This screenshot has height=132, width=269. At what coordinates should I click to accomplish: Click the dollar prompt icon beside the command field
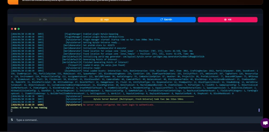point(12,120)
